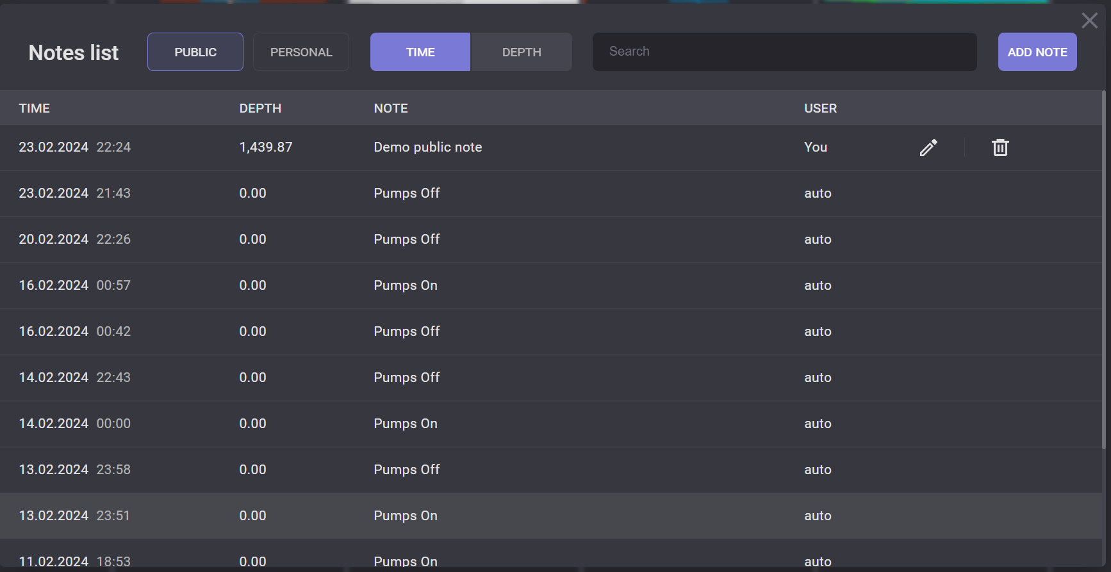This screenshot has height=572, width=1111.
Task: Sort by DEPTH column header
Action: (x=260, y=108)
